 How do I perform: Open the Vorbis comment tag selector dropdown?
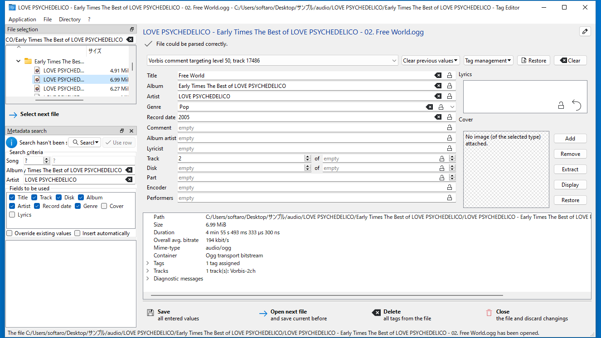273,60
